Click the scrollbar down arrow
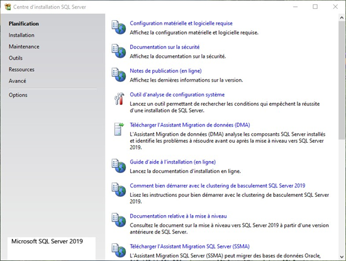 (342, 257)
